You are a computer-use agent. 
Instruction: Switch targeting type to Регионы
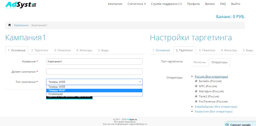(200, 62)
